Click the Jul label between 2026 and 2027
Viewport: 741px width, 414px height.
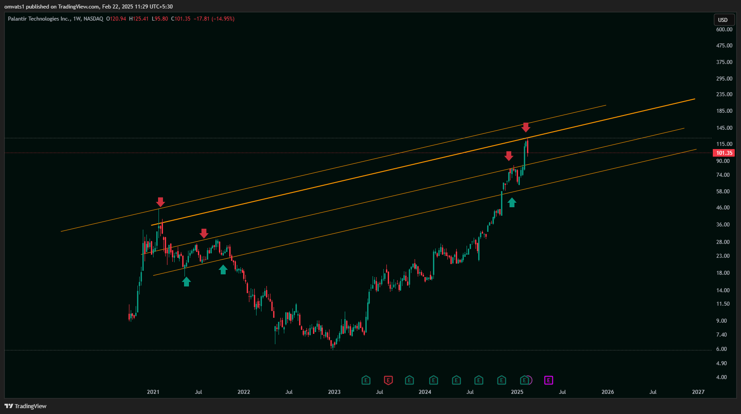pos(653,392)
